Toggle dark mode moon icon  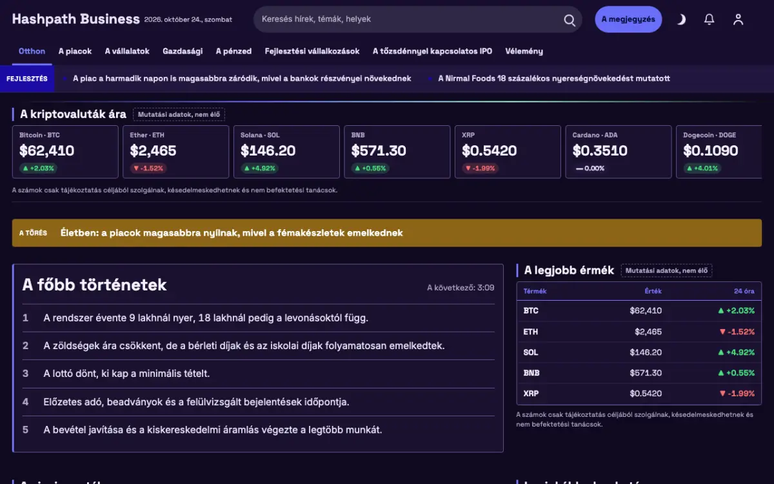pyautogui.click(x=681, y=19)
